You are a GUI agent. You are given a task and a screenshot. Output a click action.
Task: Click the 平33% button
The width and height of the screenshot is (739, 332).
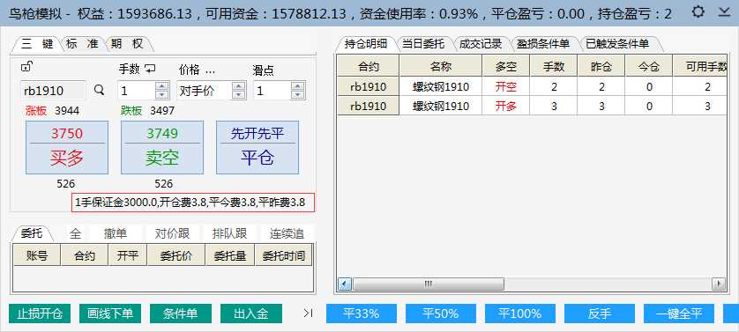(x=362, y=314)
